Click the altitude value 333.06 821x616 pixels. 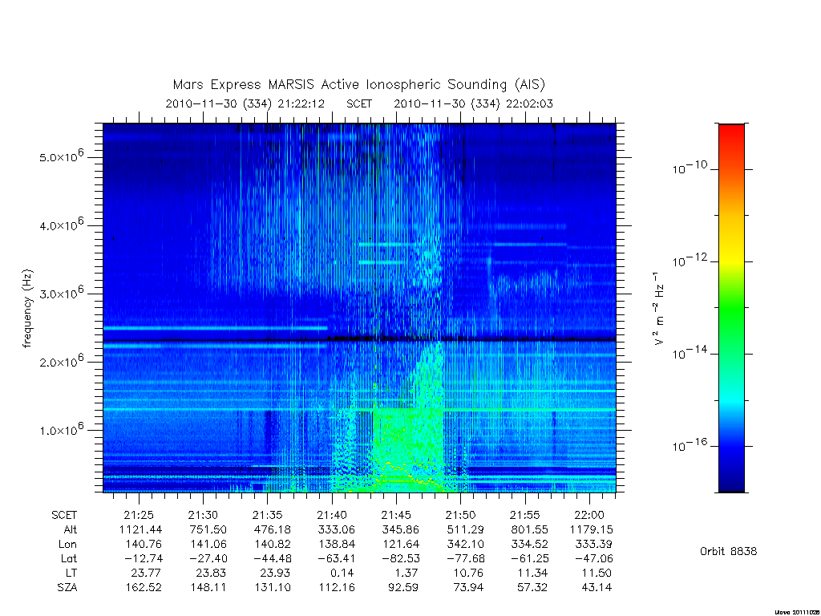pyautogui.click(x=337, y=529)
